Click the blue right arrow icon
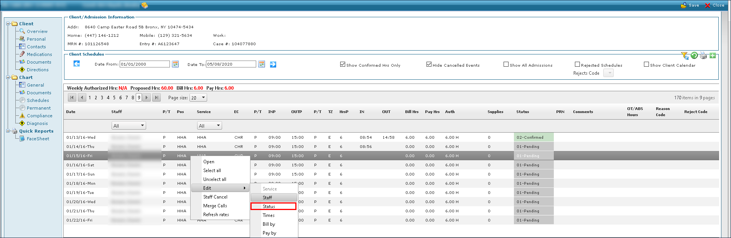Screen dimensions: 731x238 pos(273,64)
